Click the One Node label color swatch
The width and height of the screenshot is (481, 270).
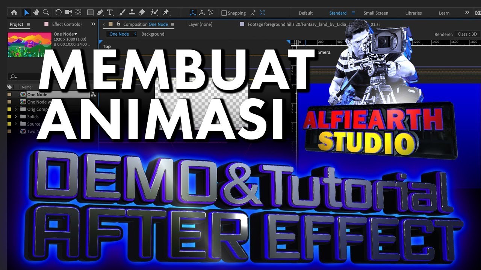[9, 94]
